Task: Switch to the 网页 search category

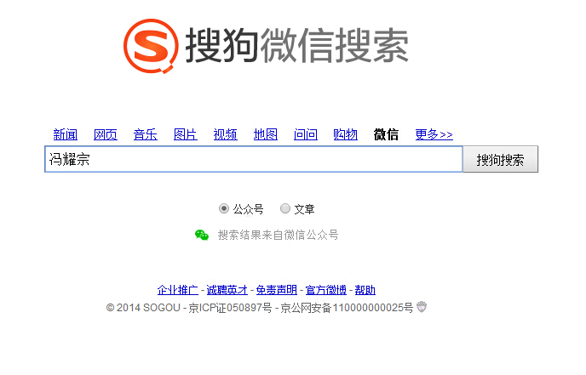Action: [x=106, y=134]
